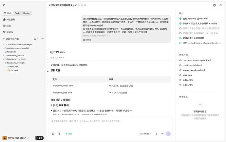Switch to the Work tab
The height and width of the screenshot is (142, 226).
8,13
